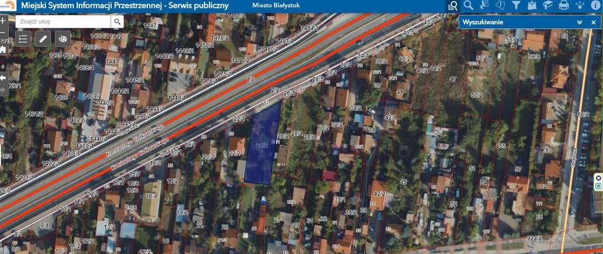Click the add map layer icon

click(x=532, y=5)
